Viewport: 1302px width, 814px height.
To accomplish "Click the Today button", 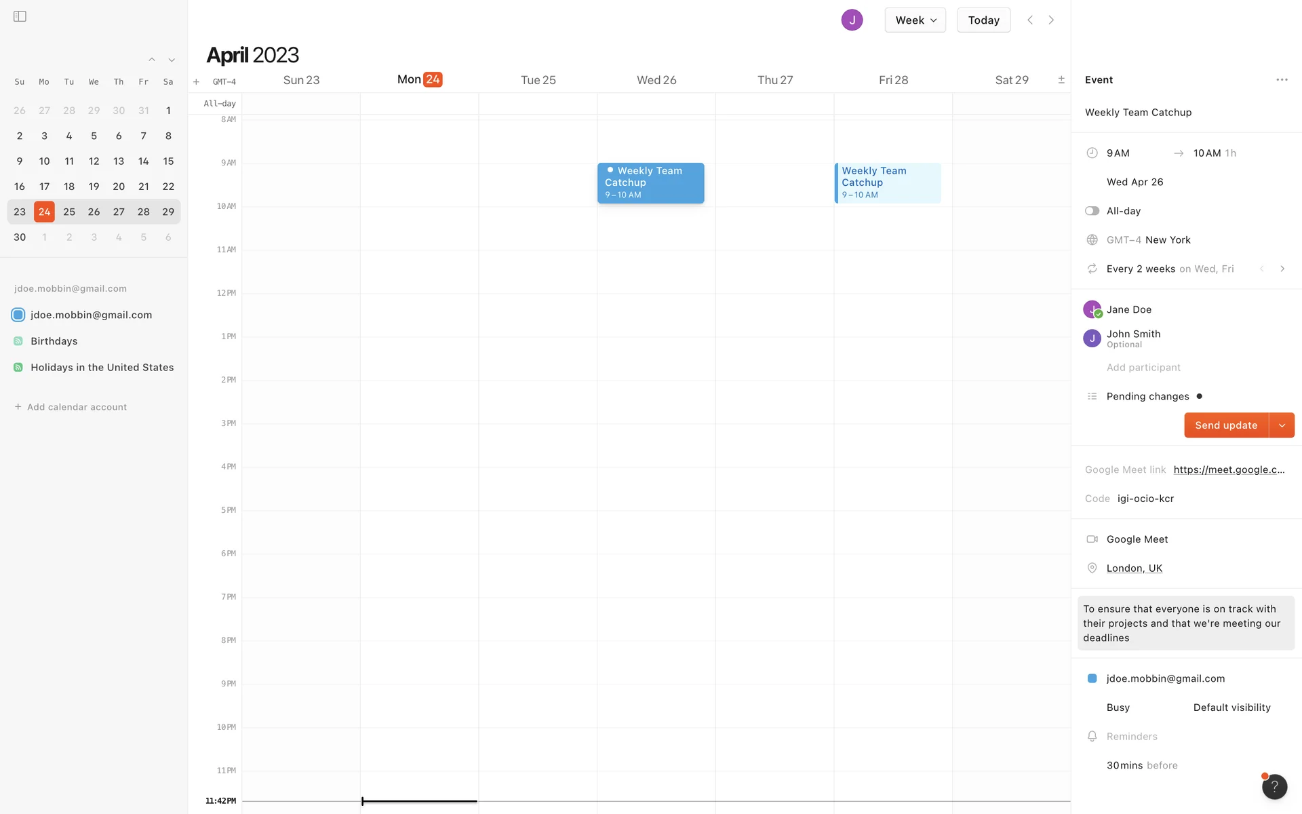I will 983,20.
